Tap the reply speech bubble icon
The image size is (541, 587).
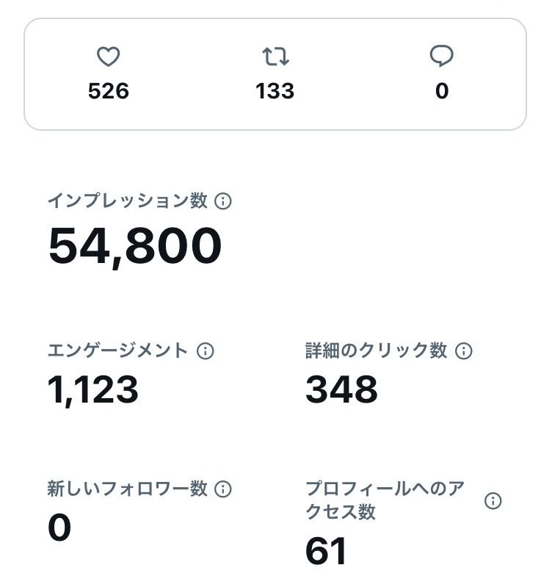(x=441, y=57)
